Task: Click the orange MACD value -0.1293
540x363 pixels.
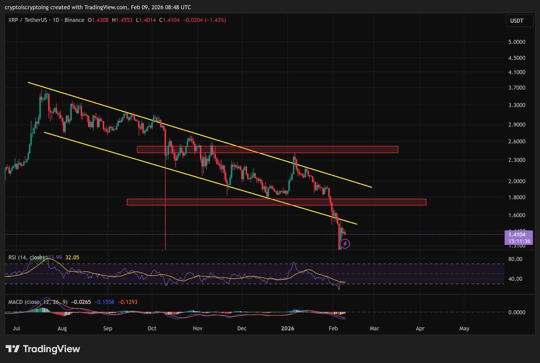Action: pos(127,302)
